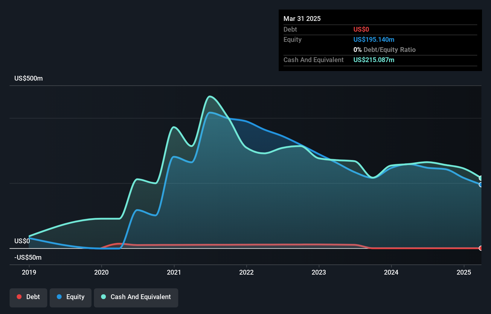Select the red Debt endpoint marker
The image size is (491, 314).
(481, 248)
